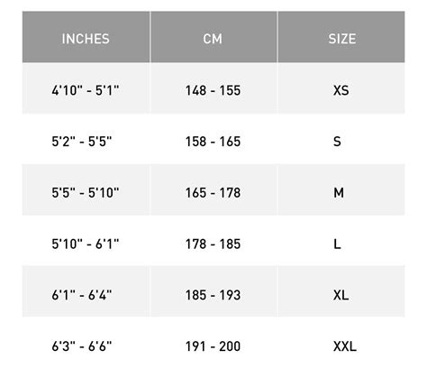This screenshot has width=427, height=378.
Task: Click the 148 - 155 cm cell
Action: [213, 88]
